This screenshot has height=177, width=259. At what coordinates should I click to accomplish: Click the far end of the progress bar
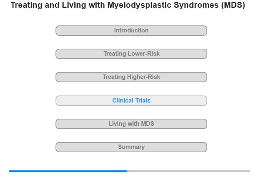coord(249,171)
